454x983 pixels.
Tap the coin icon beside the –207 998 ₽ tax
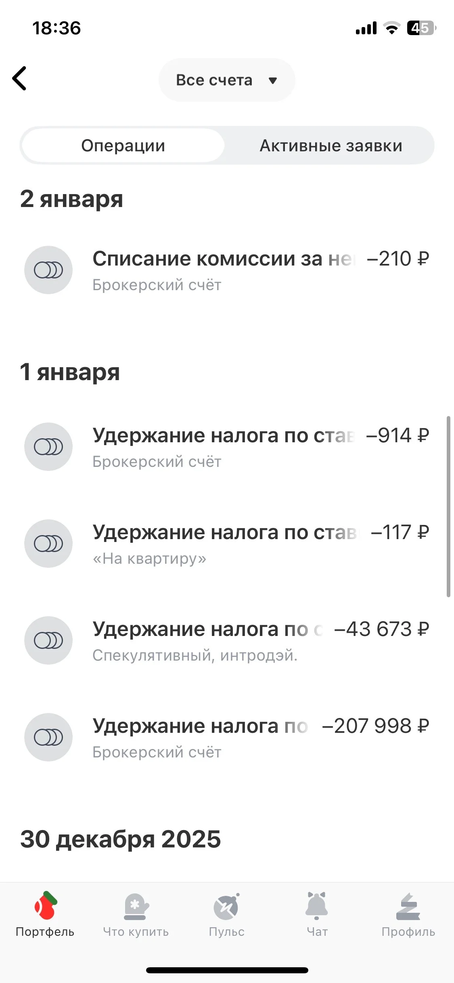pyautogui.click(x=48, y=737)
